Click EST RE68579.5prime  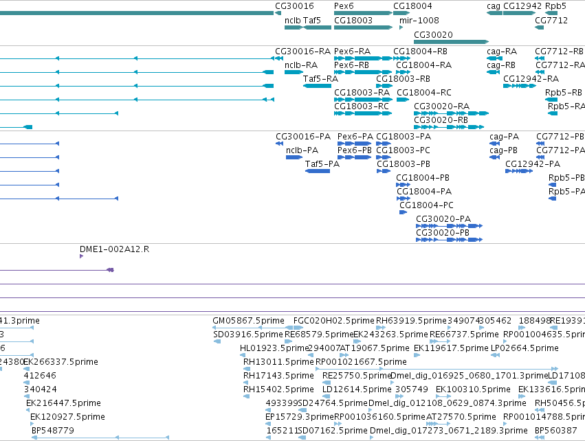click(318, 335)
